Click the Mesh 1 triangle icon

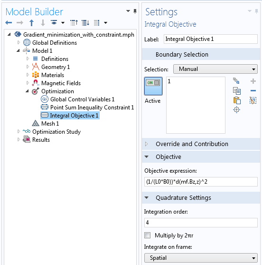click(36, 123)
